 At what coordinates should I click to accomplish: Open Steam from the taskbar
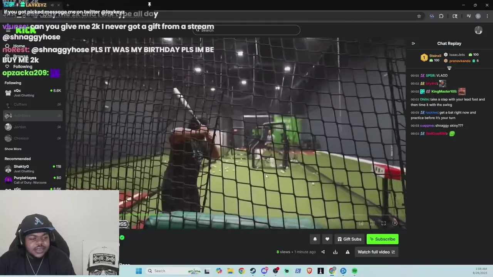click(x=253, y=271)
